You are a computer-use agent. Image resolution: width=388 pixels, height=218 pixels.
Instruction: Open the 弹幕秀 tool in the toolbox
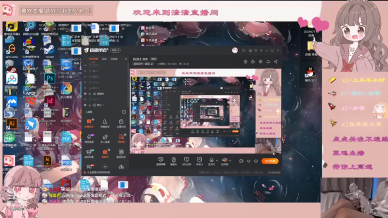pos(105,154)
